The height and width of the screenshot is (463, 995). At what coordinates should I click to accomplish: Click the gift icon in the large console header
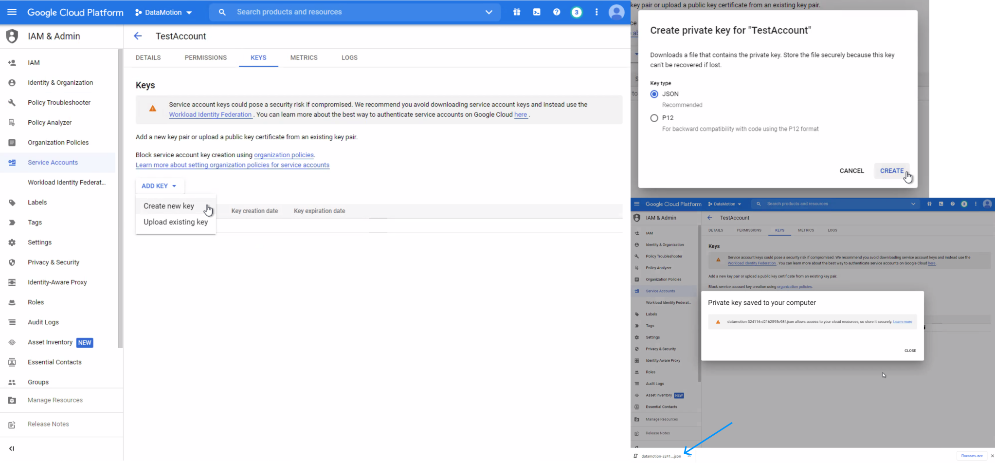pos(517,12)
